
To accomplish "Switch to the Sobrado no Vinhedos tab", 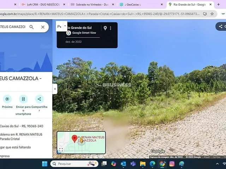I will pyautogui.click(x=92, y=5).
